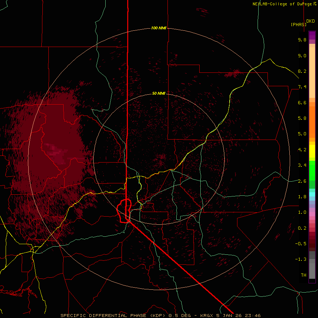This screenshot has width=318, height=318.
Task: Click the bright green segment of color bar
Action: point(312,170)
